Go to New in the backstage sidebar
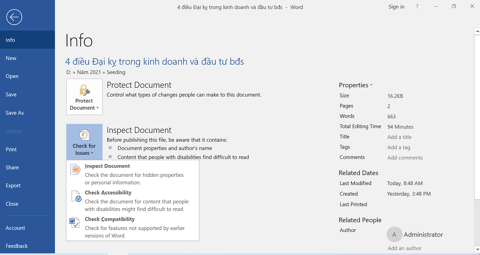This screenshot has width=480, height=255. [x=27, y=58]
